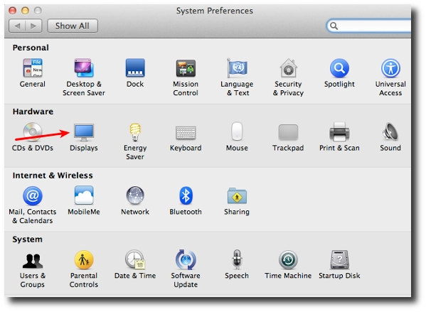Click the forward navigation arrow
Screen dimensions: 426x312
(x=33, y=26)
